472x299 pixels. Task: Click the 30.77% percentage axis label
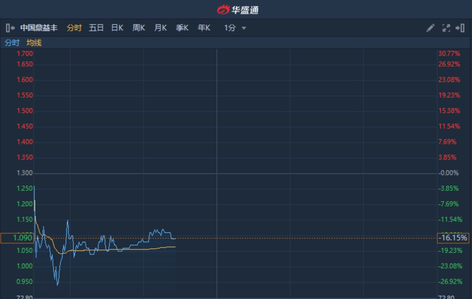[449, 53]
